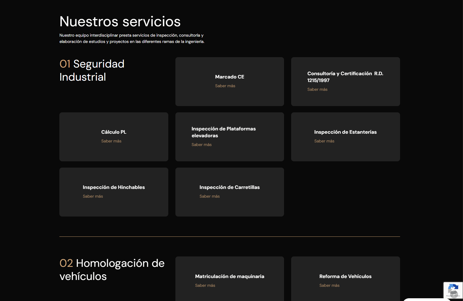
Task: Click 'Saber más' under Inspección de Carretillas
Action: [x=210, y=196]
